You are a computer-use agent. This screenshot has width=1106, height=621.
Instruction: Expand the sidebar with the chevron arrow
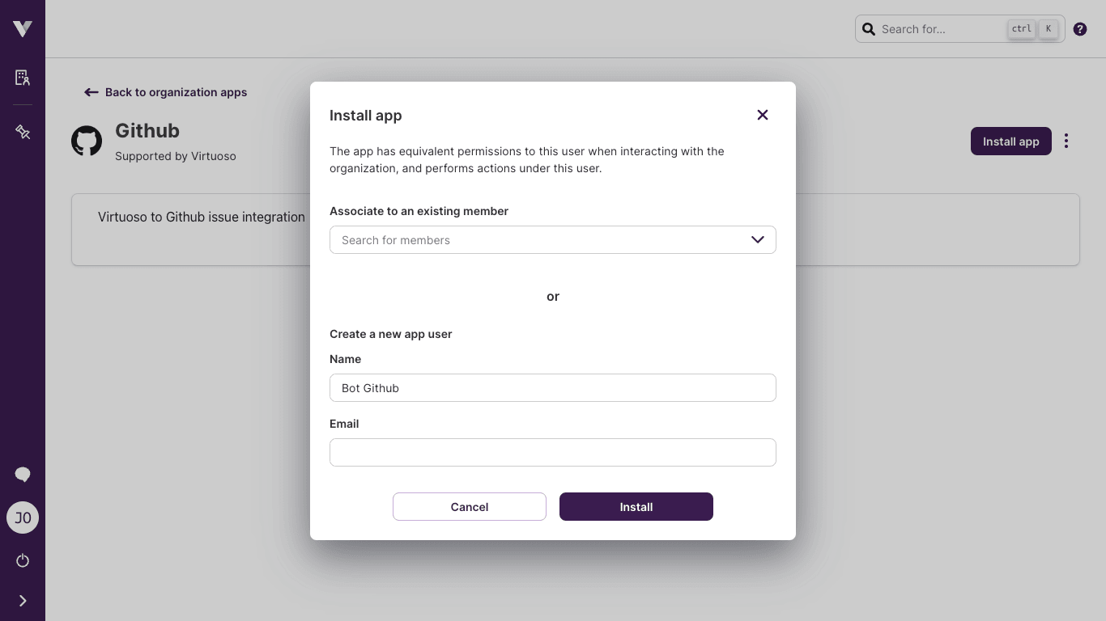[22, 600]
